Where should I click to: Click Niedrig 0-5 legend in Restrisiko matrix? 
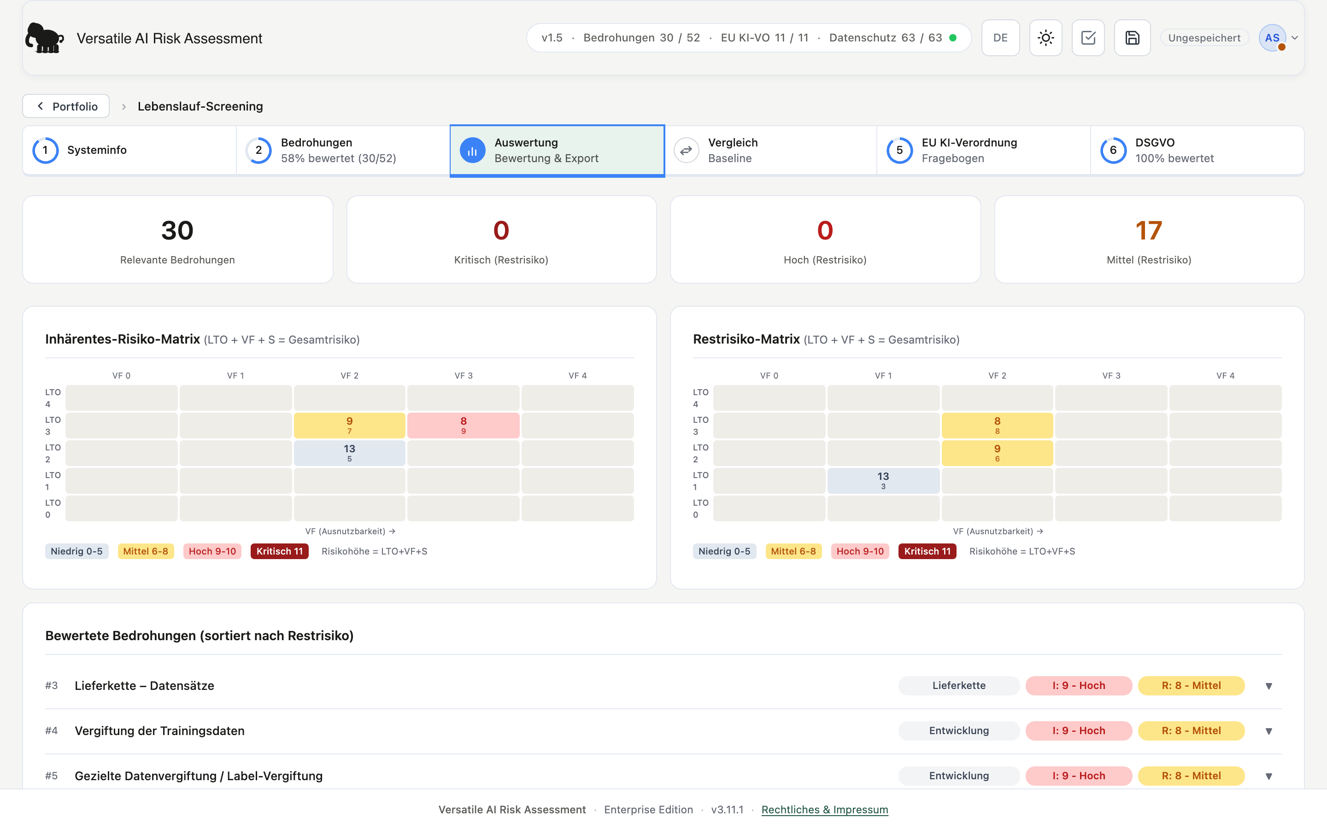pos(724,551)
